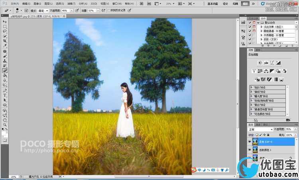Image resolution: width=299 pixels, height=180 pixels.
Task: Toggle the 投影（文字） action checkmark
Action: coord(250,40)
